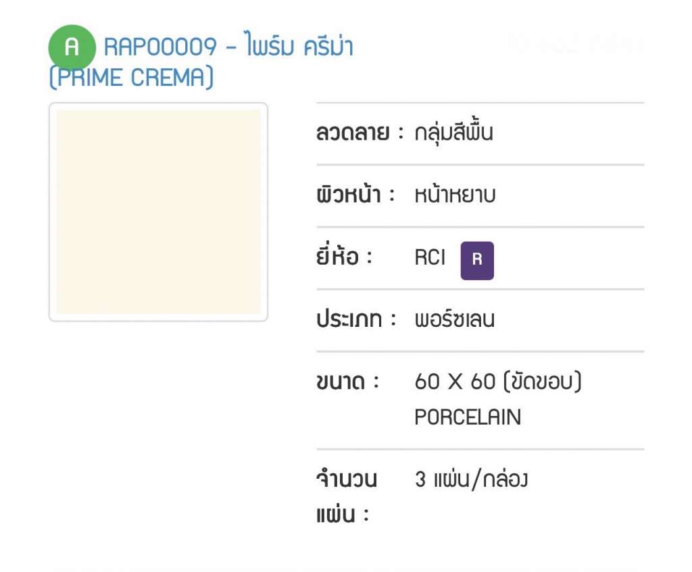
Task: Select the กลุ่มสีพื้น pattern value
Action: coord(453,132)
